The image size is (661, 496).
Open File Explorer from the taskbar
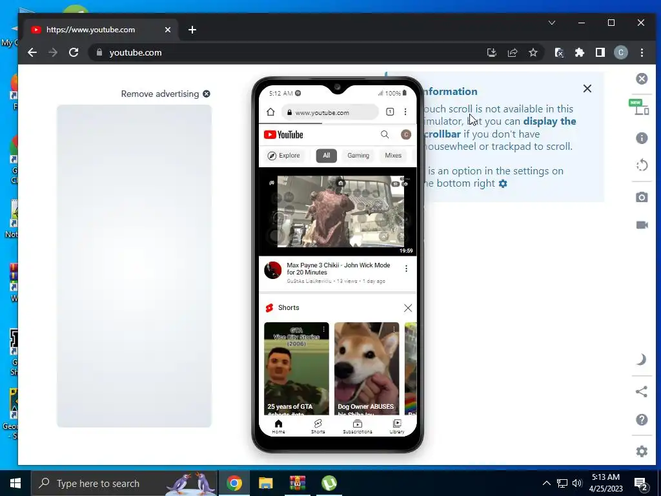pos(265,483)
